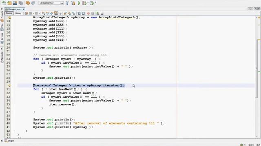
Task: Click the Last Edit location icon
Action: [26, 13]
